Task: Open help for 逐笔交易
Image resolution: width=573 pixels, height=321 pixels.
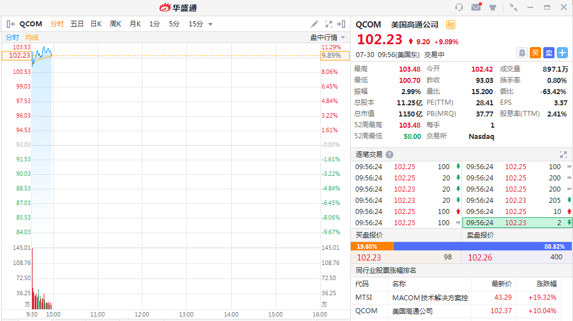Action: (x=389, y=155)
